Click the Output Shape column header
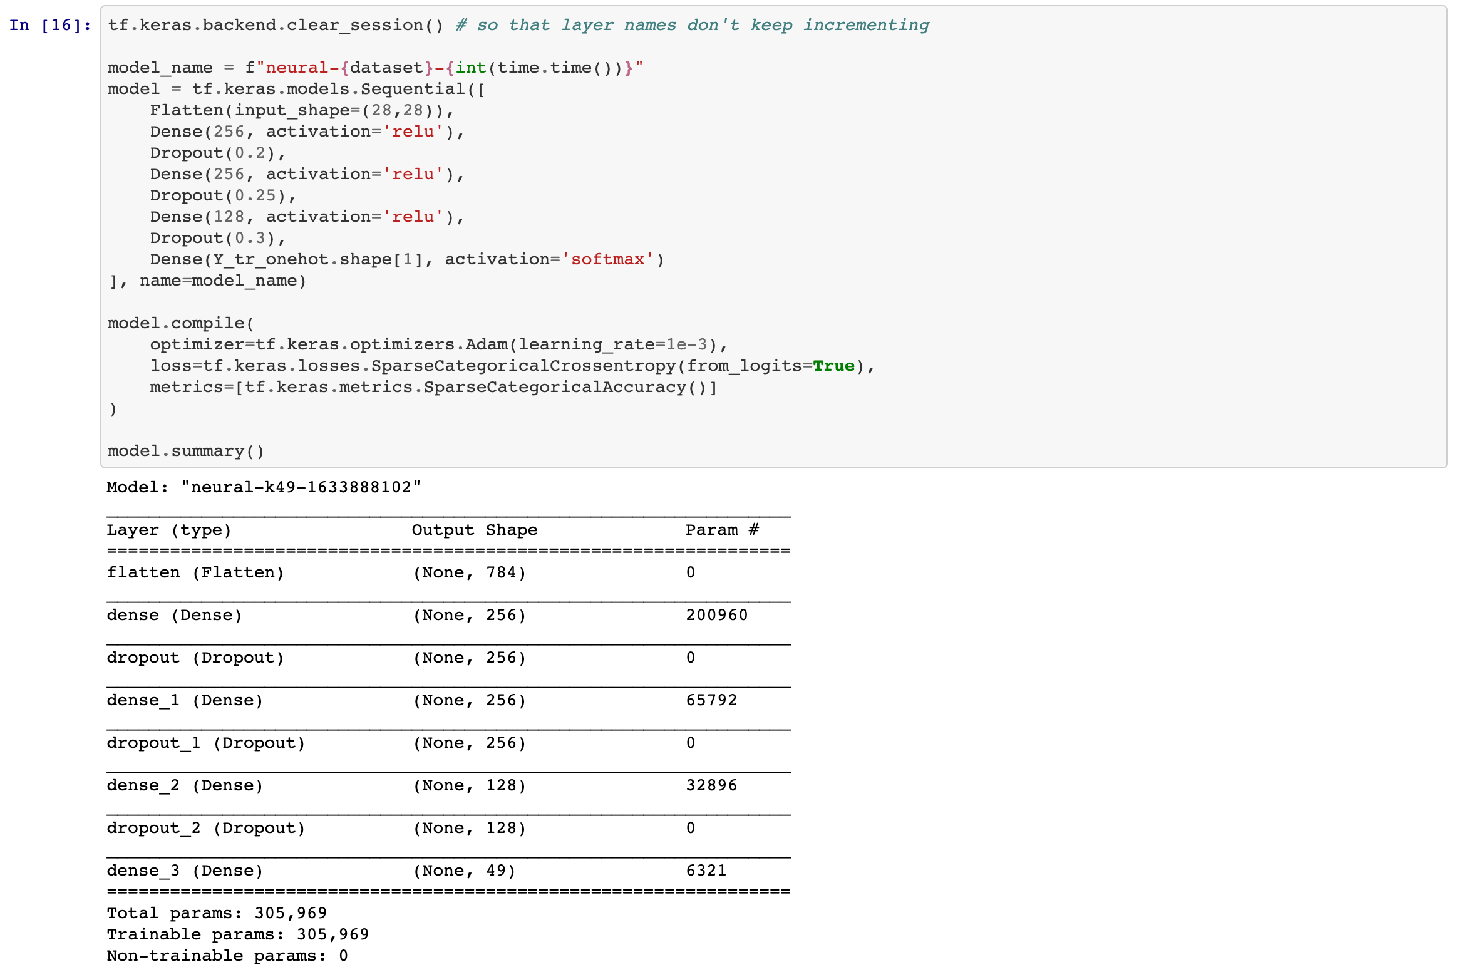The image size is (1464, 977). point(474,530)
